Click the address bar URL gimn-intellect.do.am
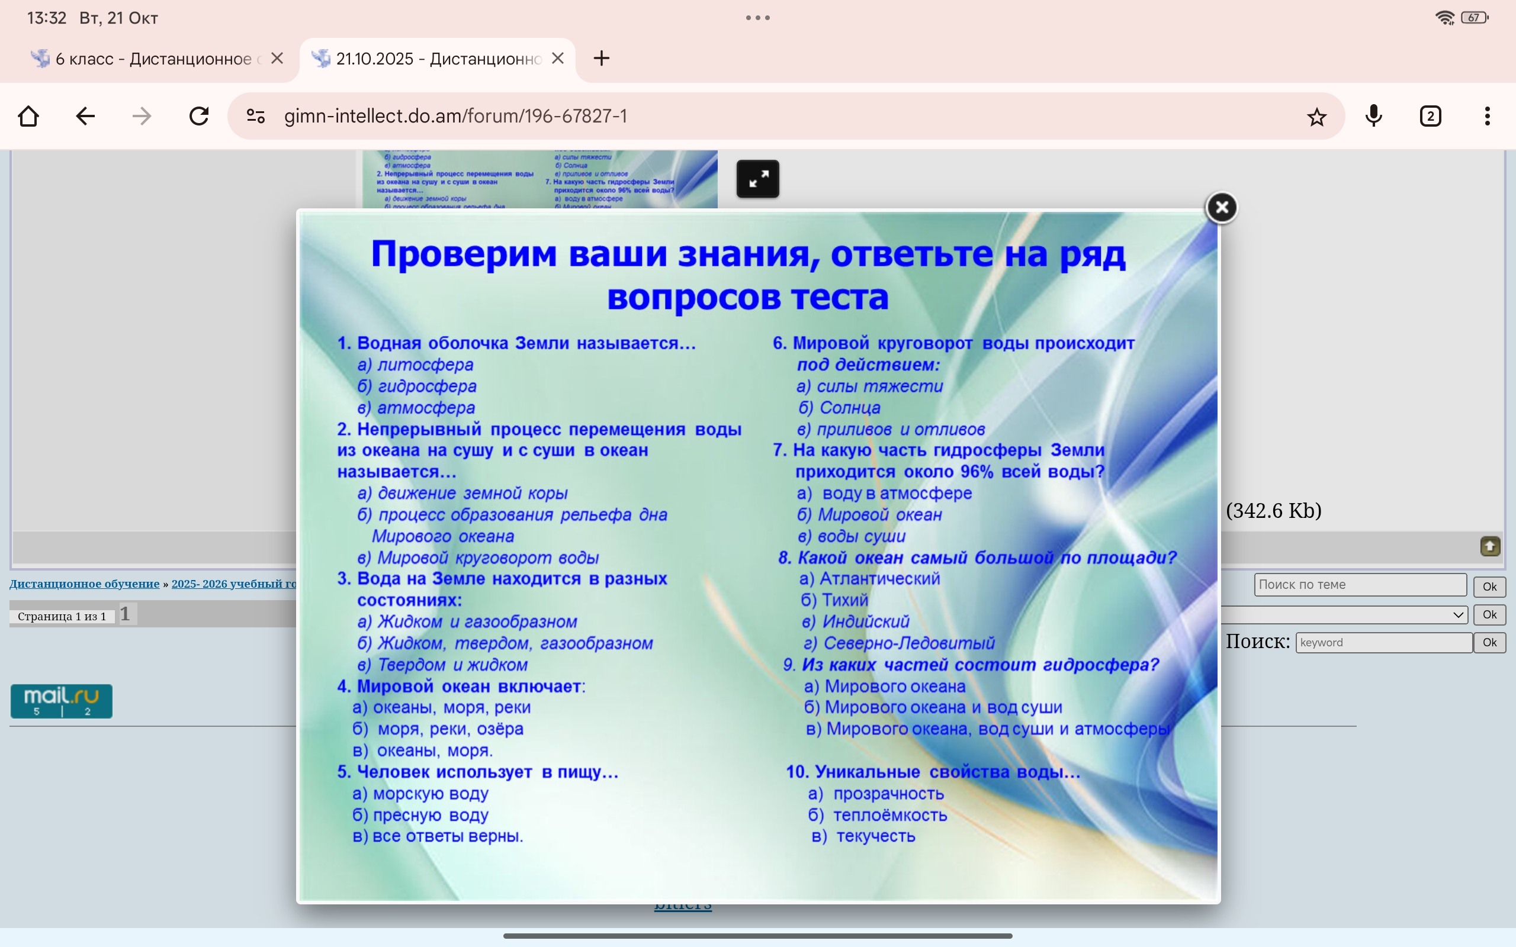The image size is (1516, 947). (455, 117)
